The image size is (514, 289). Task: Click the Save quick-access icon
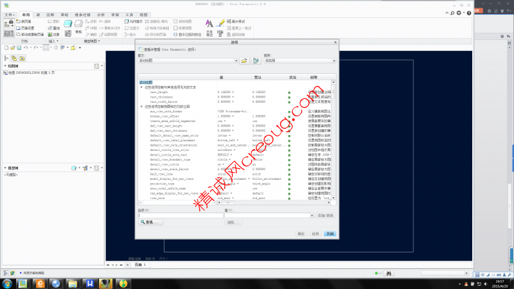(19, 48)
